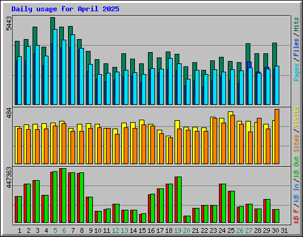Viewport: 303px width, 237px height.
Task: Click the 5443 hits axis value
Action: 9,24
